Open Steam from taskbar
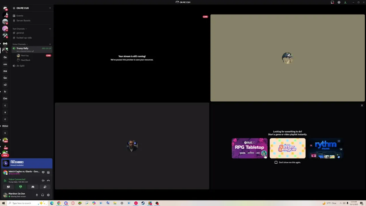This screenshot has width=366, height=206. coord(143,203)
